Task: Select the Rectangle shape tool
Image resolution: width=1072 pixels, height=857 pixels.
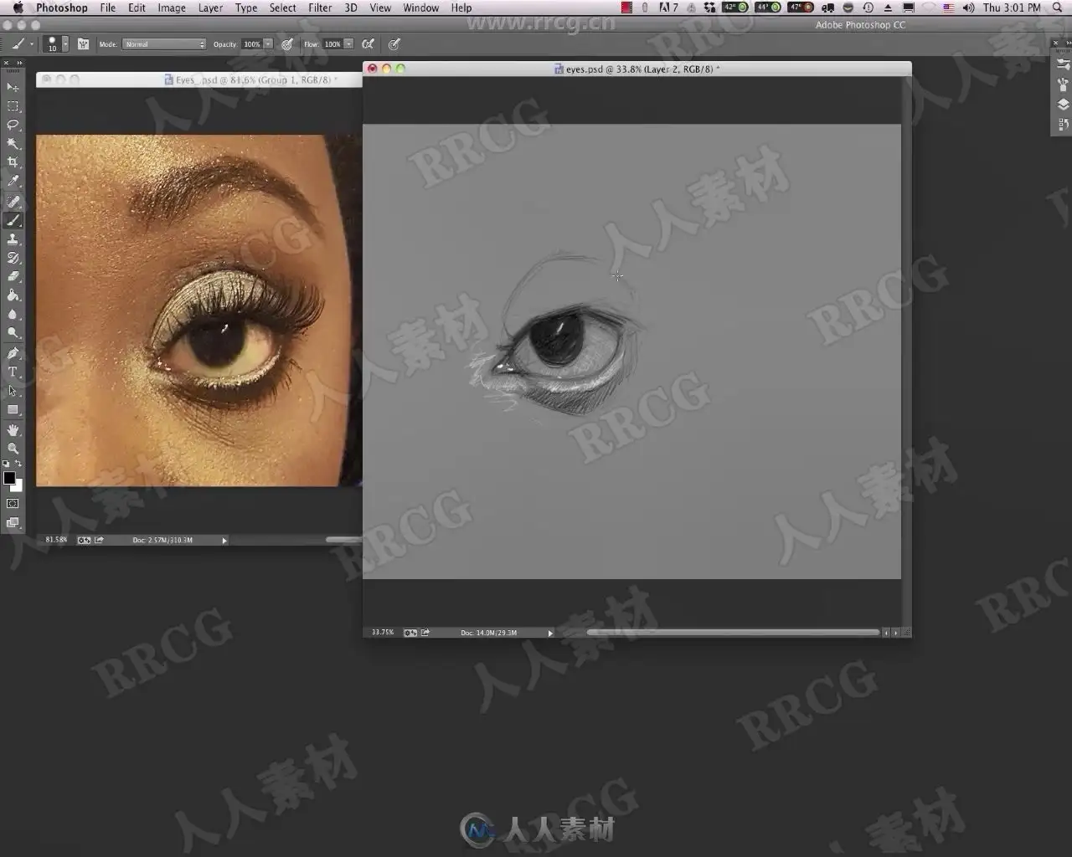Action: tap(13, 410)
